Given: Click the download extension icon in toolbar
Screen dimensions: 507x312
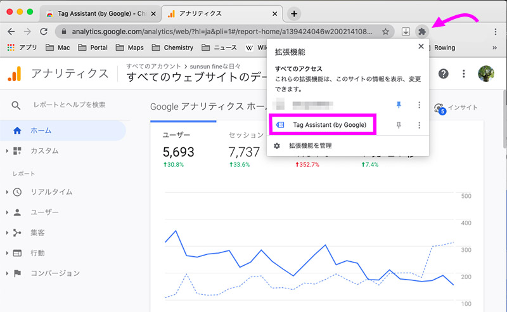Looking at the screenshot, I should click(x=406, y=32).
